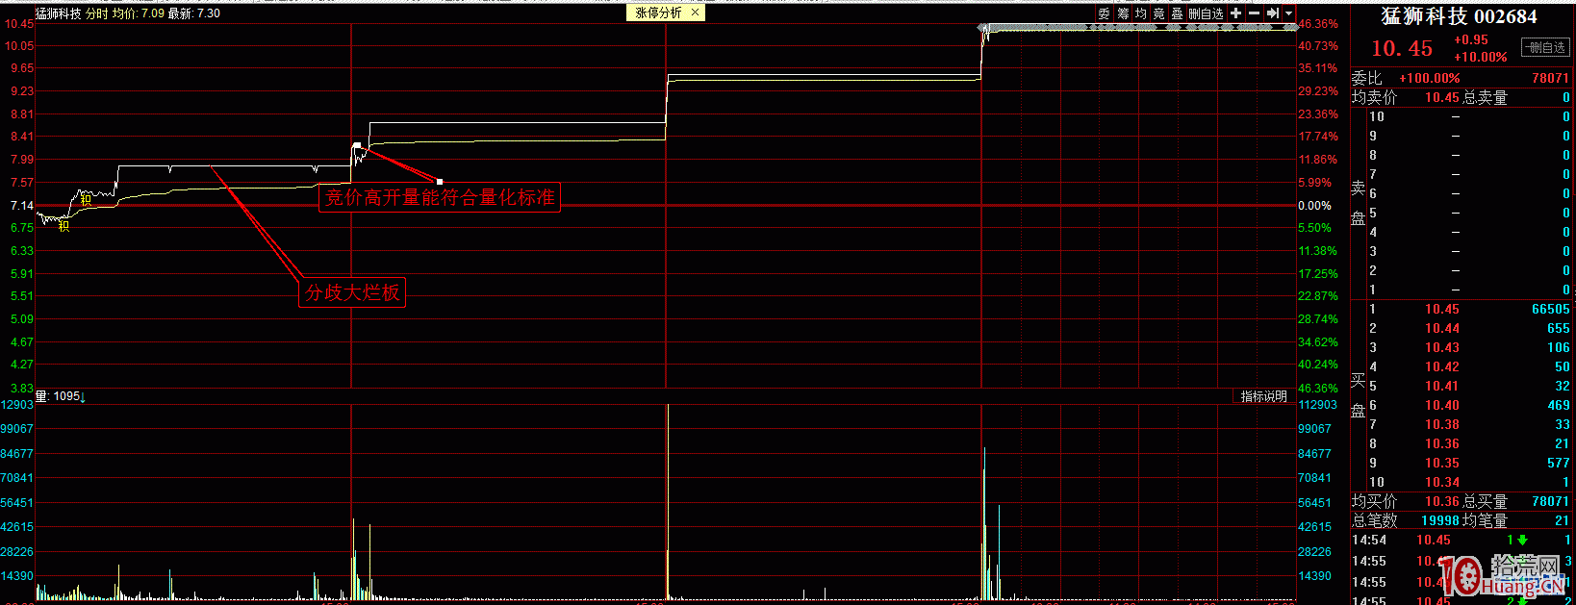Toggle the 均 average line button
The height and width of the screenshot is (605, 1576).
tap(1141, 13)
